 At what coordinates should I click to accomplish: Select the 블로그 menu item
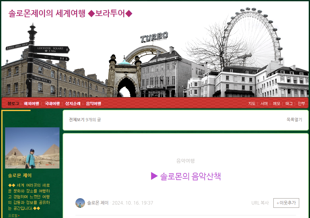click(13, 104)
